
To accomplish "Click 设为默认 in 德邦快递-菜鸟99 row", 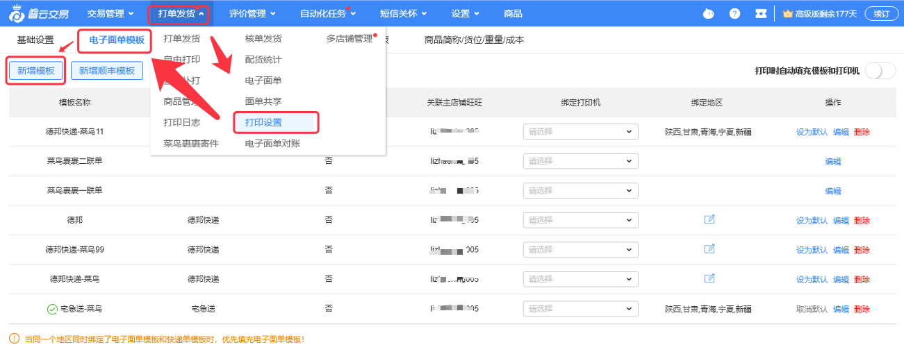I will tap(812, 250).
